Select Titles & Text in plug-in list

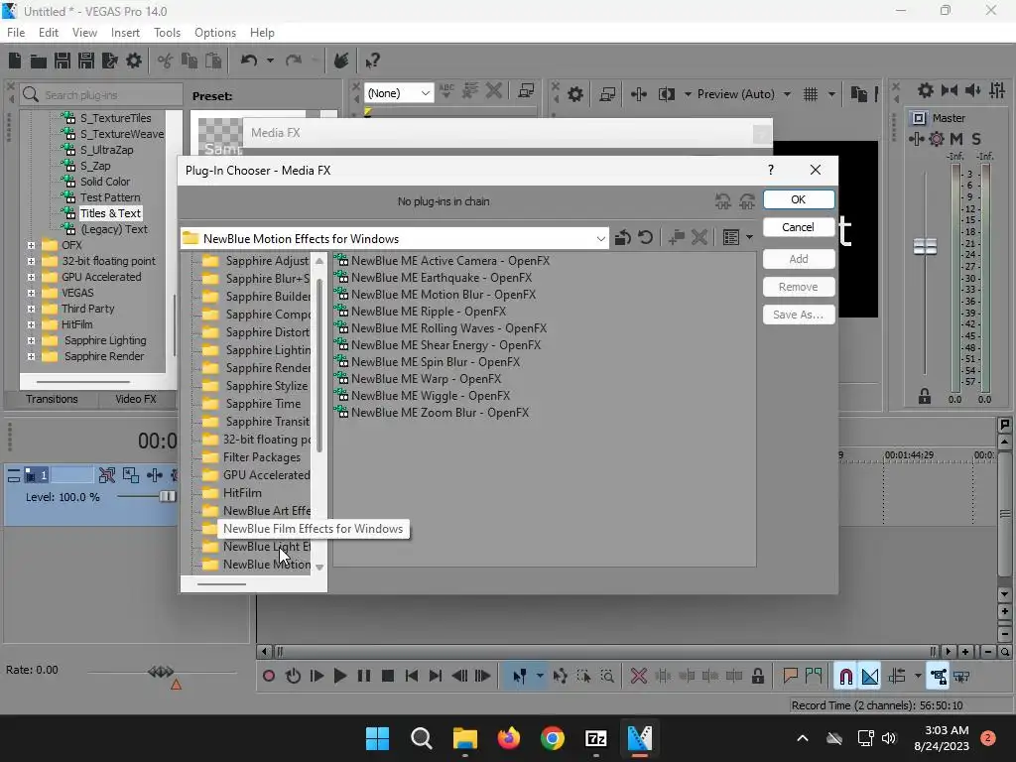[111, 213]
